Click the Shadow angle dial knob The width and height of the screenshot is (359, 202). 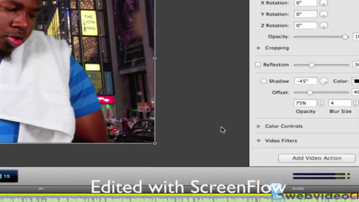tap(324, 81)
